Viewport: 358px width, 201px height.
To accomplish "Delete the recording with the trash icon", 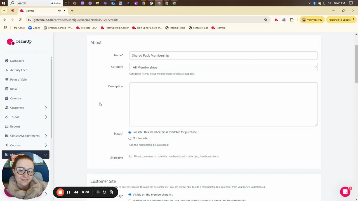I will [111, 192].
